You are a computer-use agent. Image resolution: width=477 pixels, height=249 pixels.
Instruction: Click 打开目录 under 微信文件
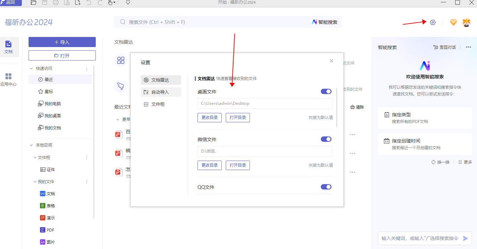[x=238, y=165]
